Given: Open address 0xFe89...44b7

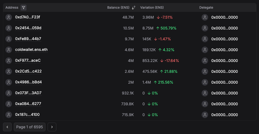Looking at the screenshot, I should tap(28, 39).
